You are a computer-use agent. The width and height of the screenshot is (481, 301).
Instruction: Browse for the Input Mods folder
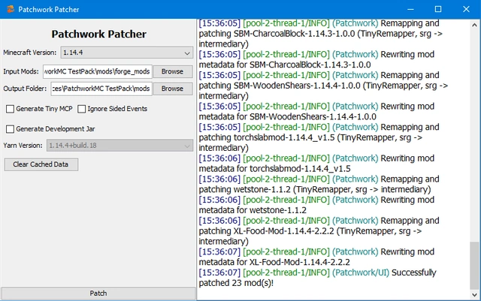coord(173,71)
